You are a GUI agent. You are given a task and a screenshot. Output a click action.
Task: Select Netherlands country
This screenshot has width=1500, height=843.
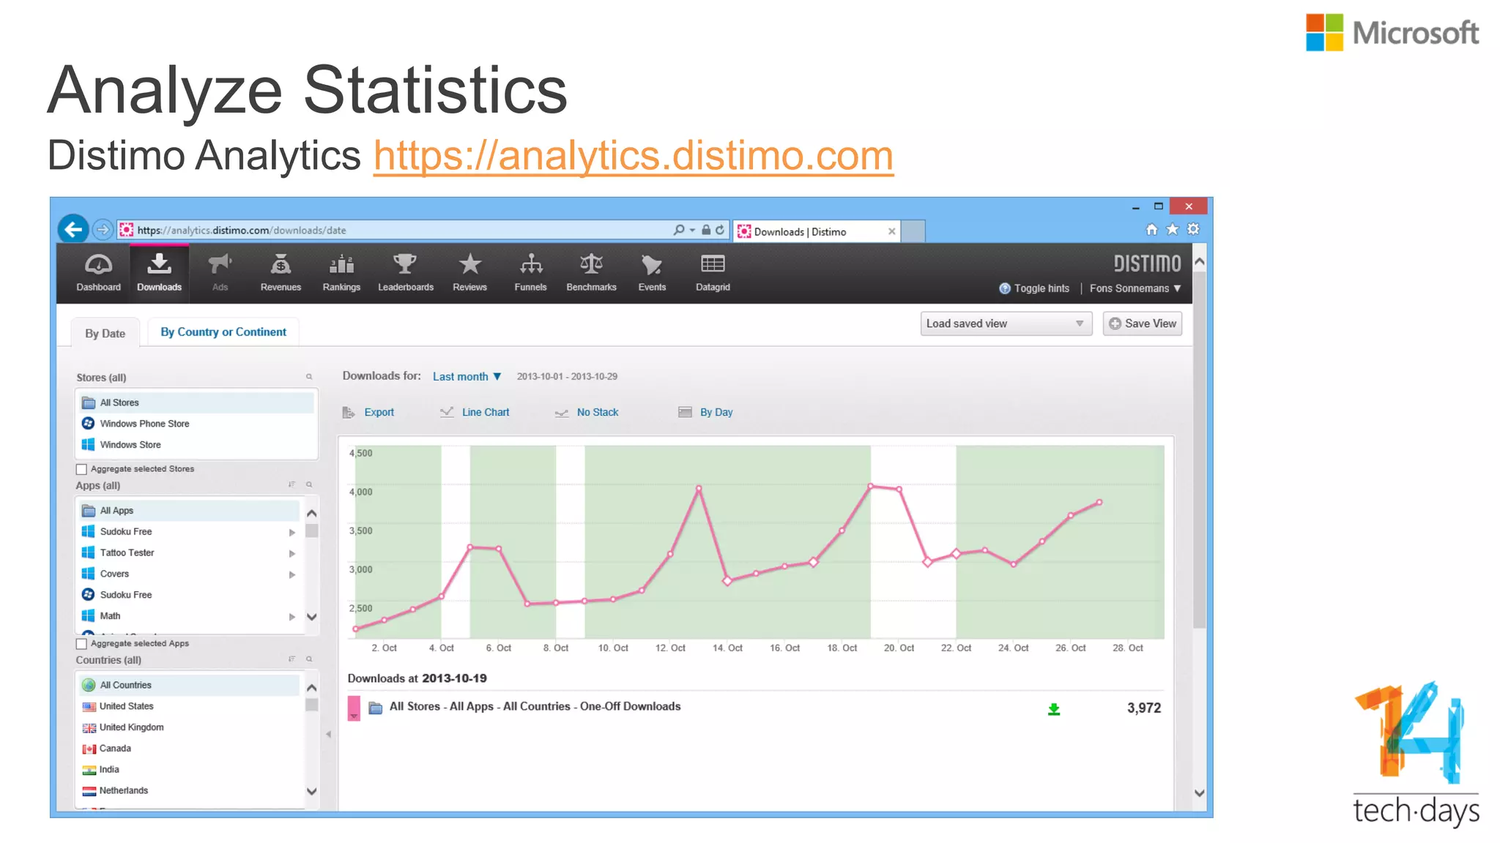tap(189, 791)
